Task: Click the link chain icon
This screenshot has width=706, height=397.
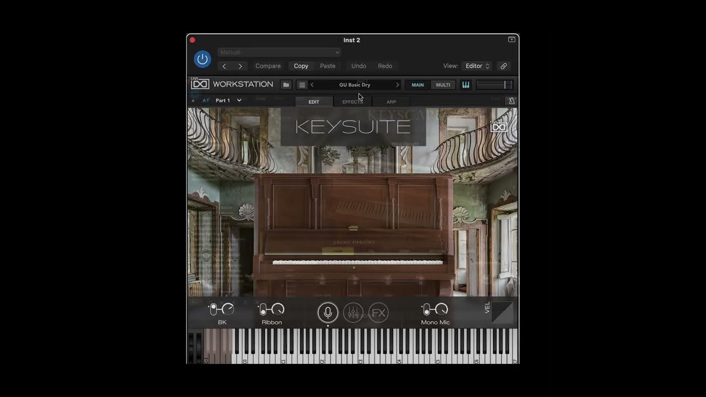Action: pyautogui.click(x=504, y=66)
